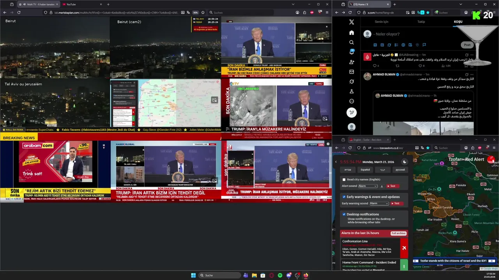499x280 pixels.
Task: Toggle Early warnings & event end updates checkbox
Action: coord(344,197)
